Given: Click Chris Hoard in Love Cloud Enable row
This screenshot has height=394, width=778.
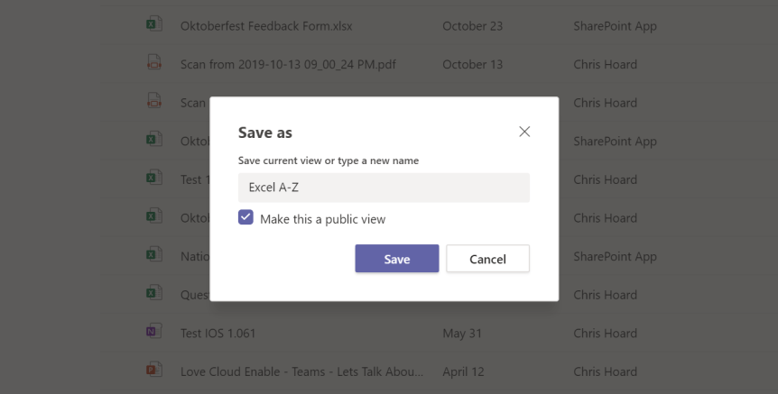Looking at the screenshot, I should pyautogui.click(x=605, y=371).
